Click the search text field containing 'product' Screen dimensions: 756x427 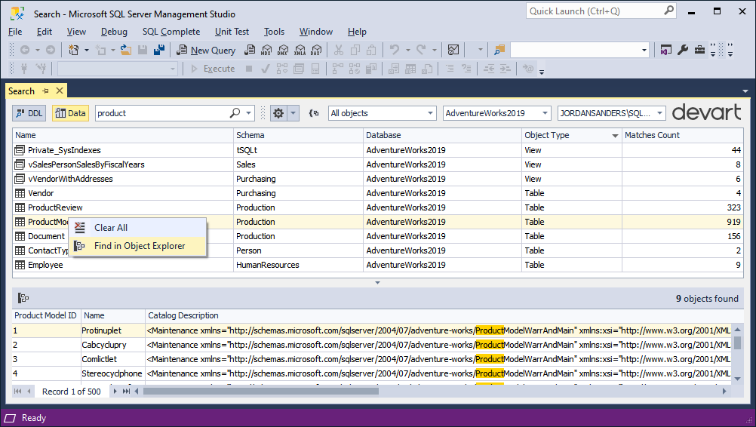tap(161, 113)
